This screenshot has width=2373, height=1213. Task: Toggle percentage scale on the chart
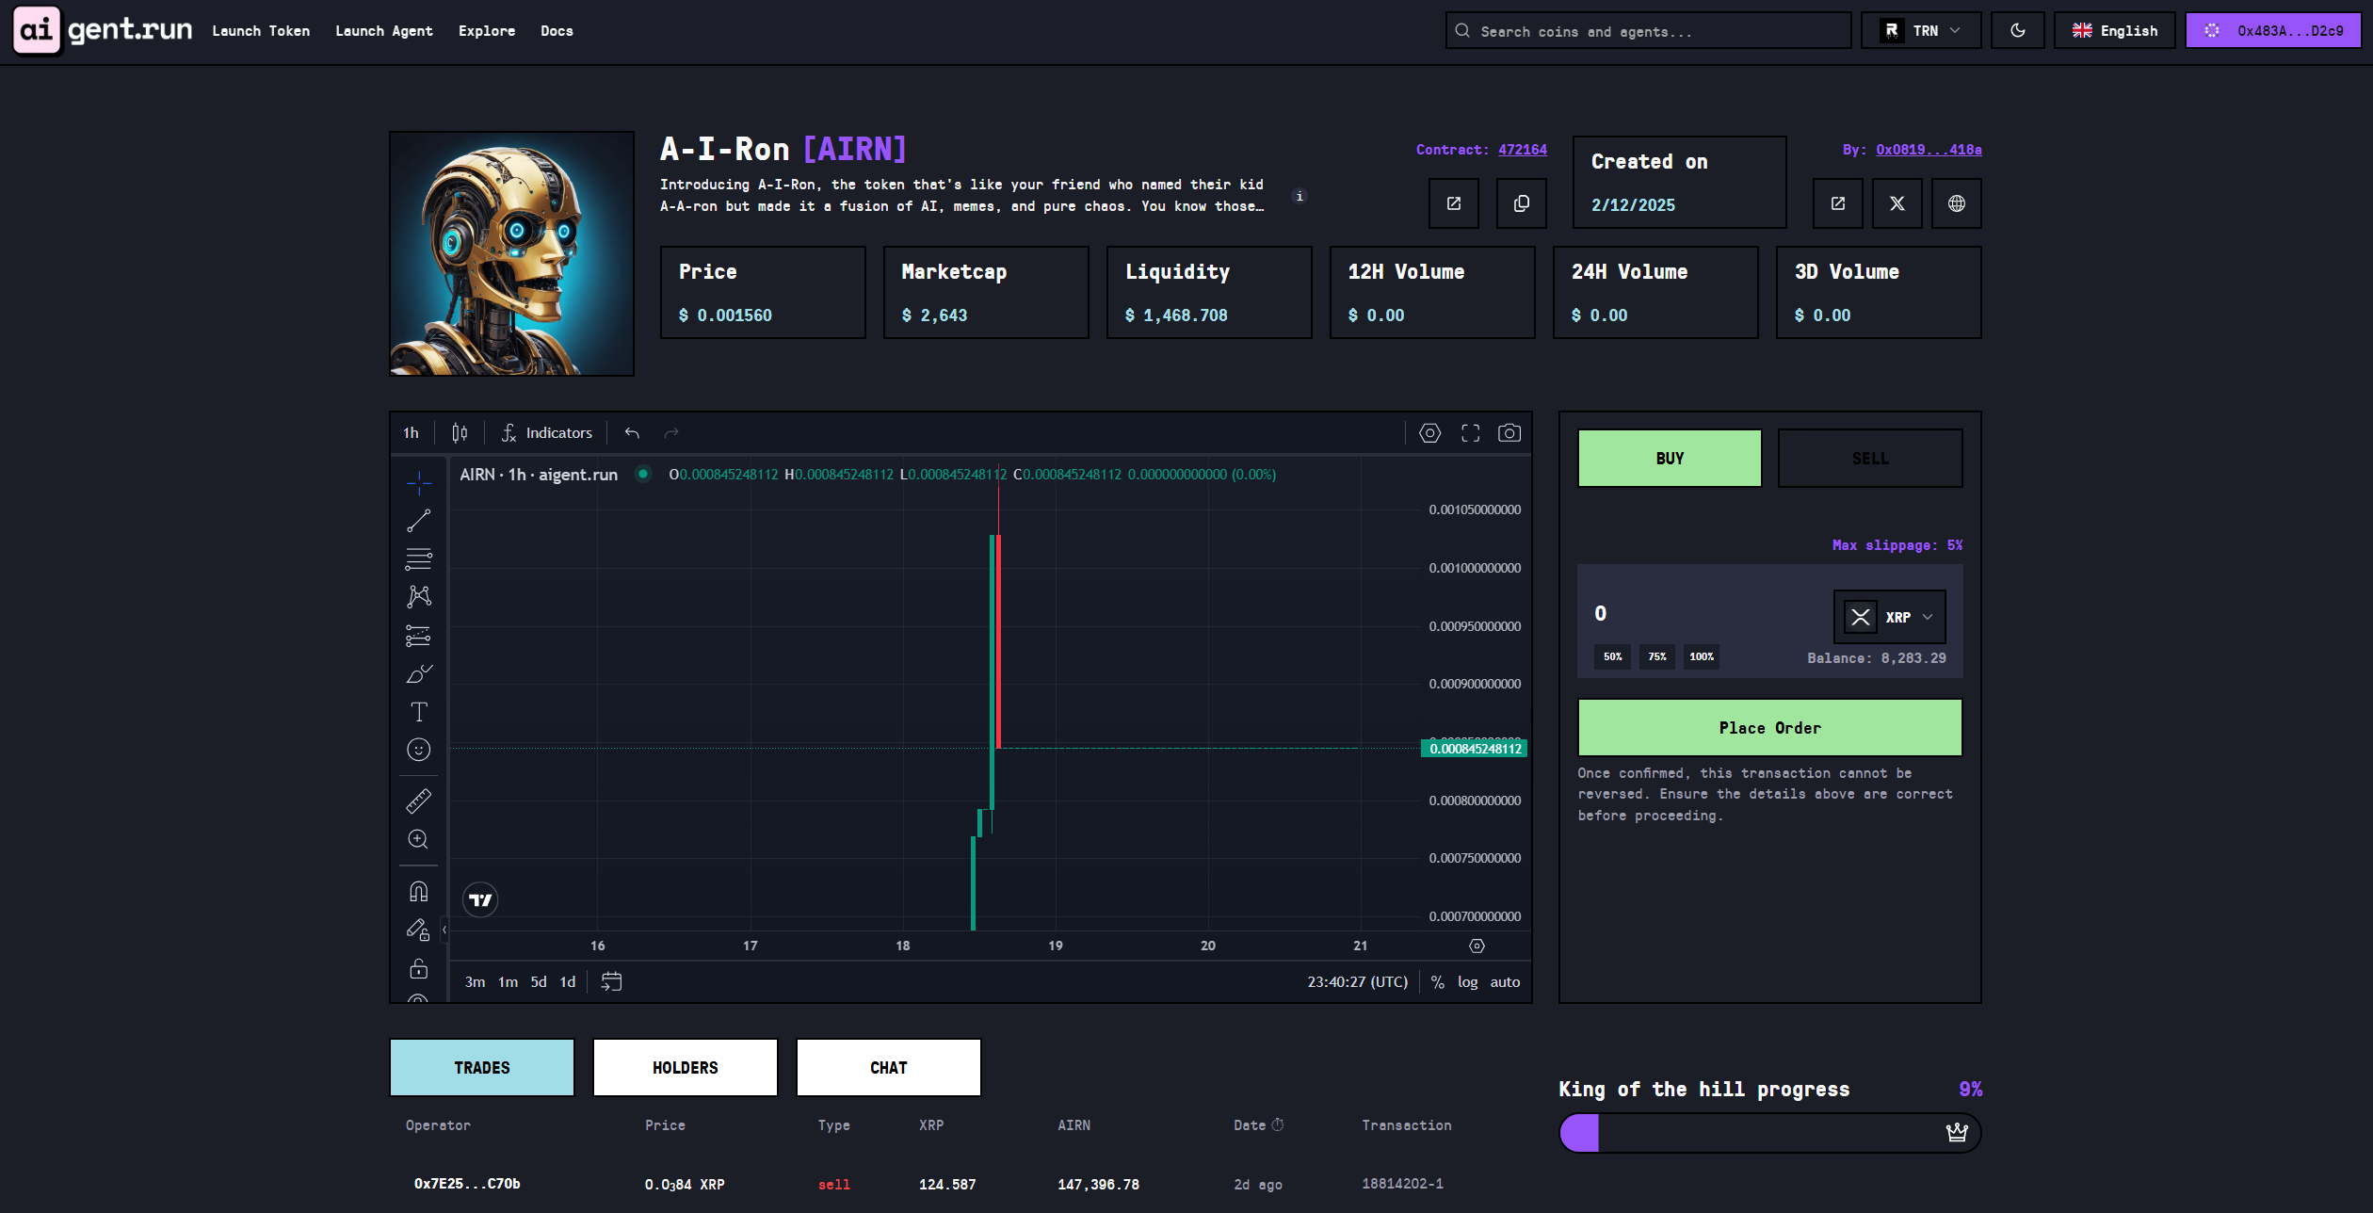coord(1437,981)
